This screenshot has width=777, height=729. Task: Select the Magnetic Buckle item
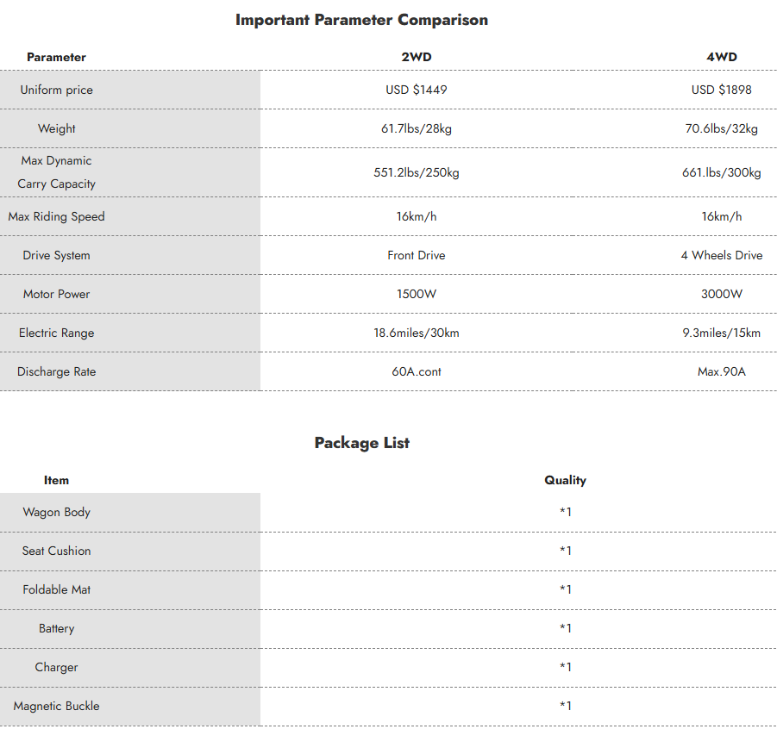click(x=57, y=706)
